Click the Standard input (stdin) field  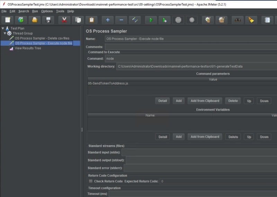(199, 152)
